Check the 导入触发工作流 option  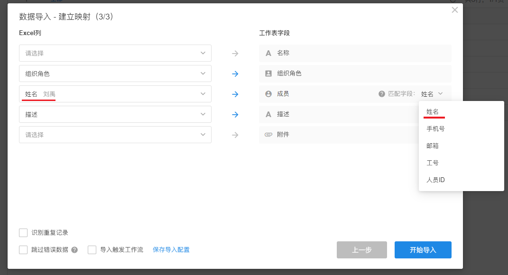click(92, 250)
